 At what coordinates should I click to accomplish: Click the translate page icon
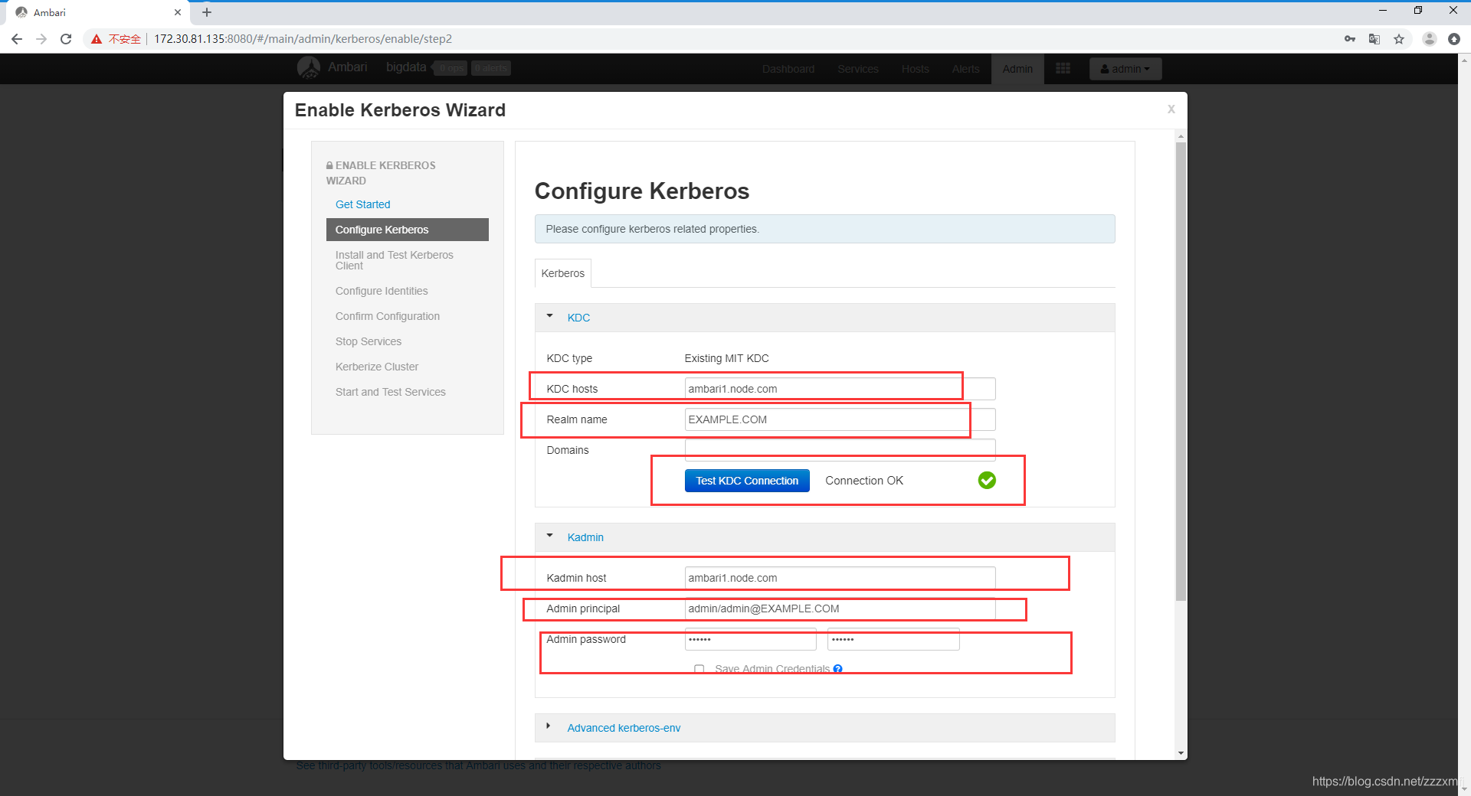pyautogui.click(x=1374, y=39)
